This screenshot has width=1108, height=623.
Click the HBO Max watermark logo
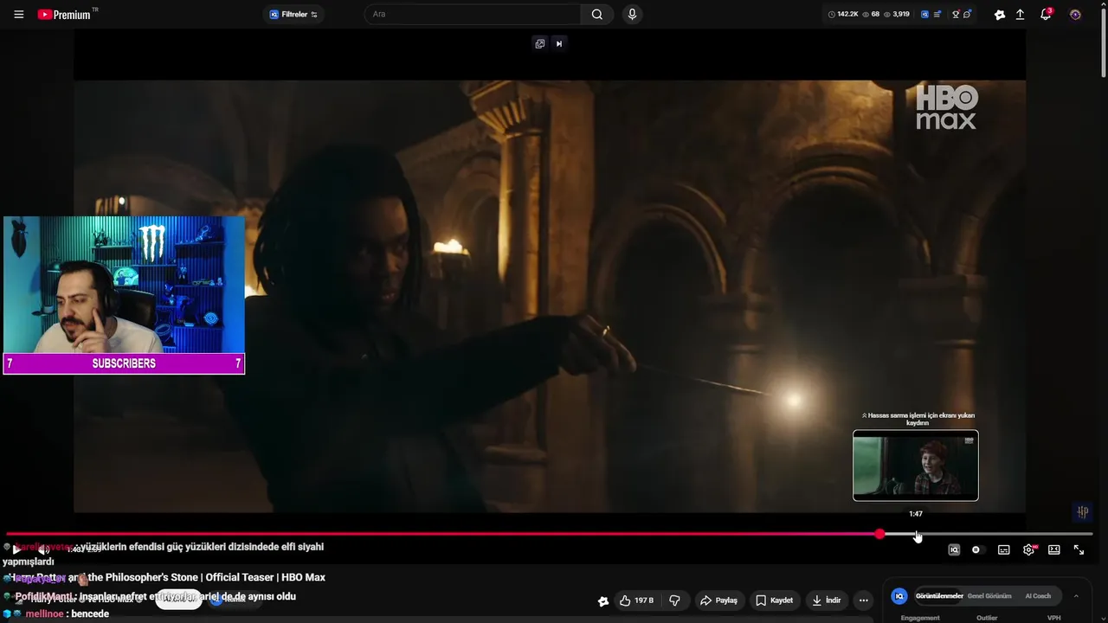[x=946, y=107]
